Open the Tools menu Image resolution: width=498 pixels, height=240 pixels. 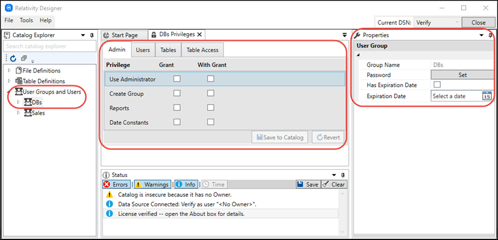pos(26,20)
